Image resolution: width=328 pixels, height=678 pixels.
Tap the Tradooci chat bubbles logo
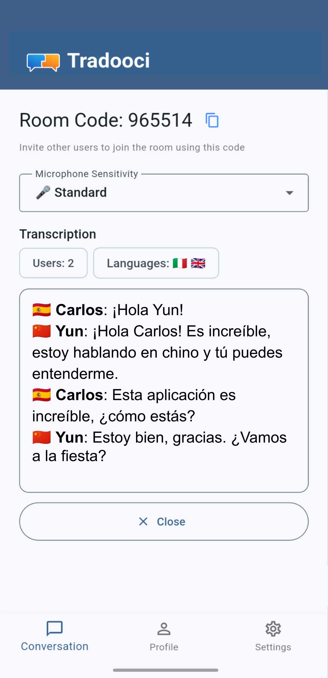point(43,62)
